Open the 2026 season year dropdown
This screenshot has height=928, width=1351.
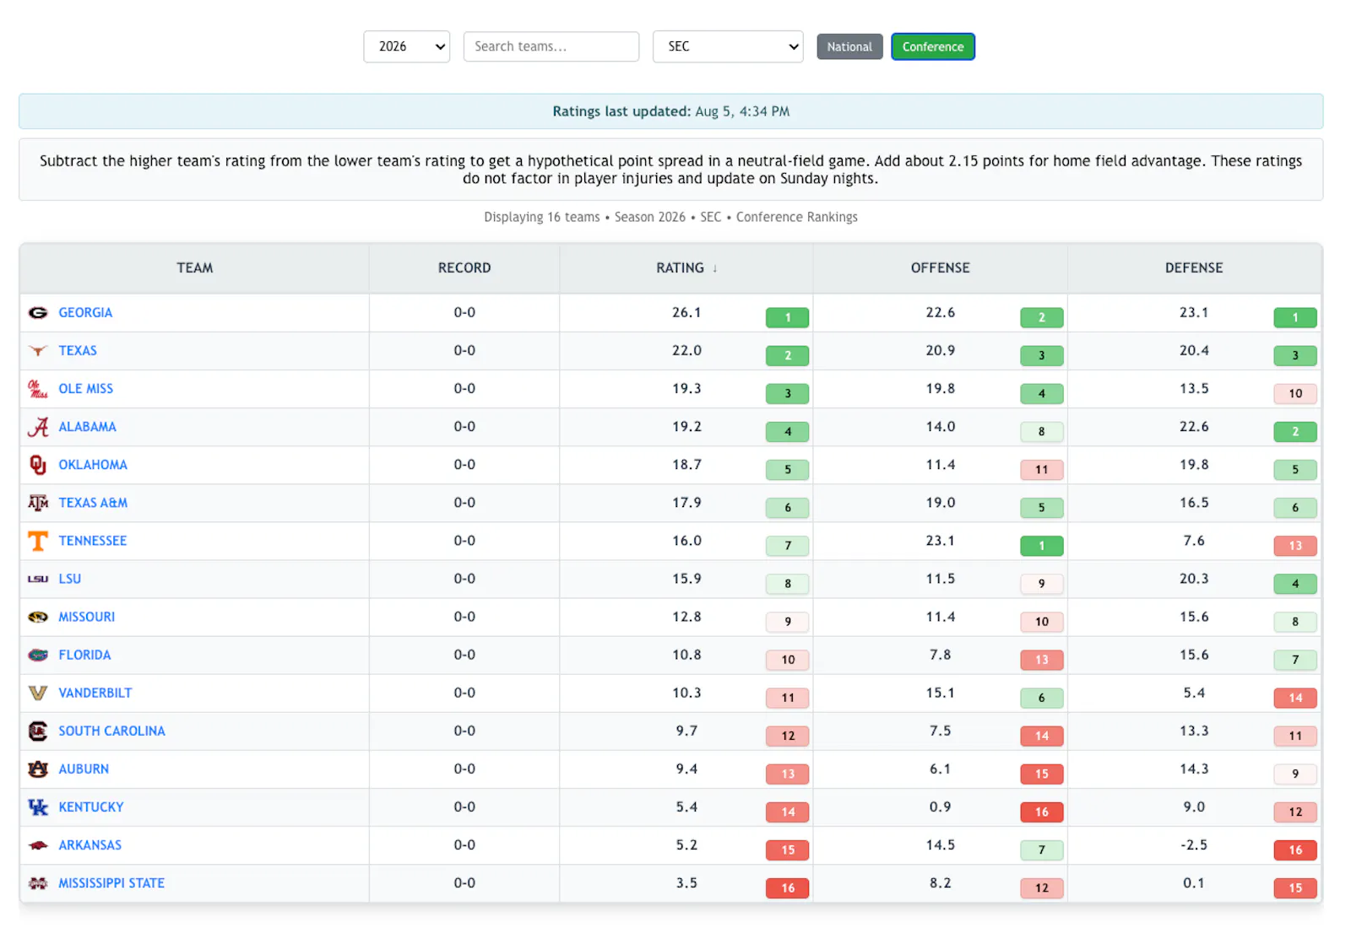[407, 46]
